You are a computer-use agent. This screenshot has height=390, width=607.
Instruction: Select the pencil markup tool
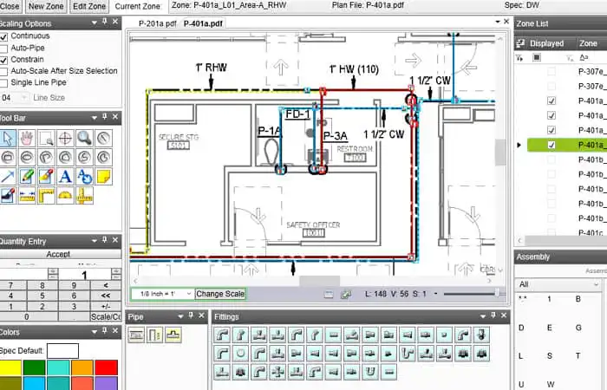click(x=27, y=177)
